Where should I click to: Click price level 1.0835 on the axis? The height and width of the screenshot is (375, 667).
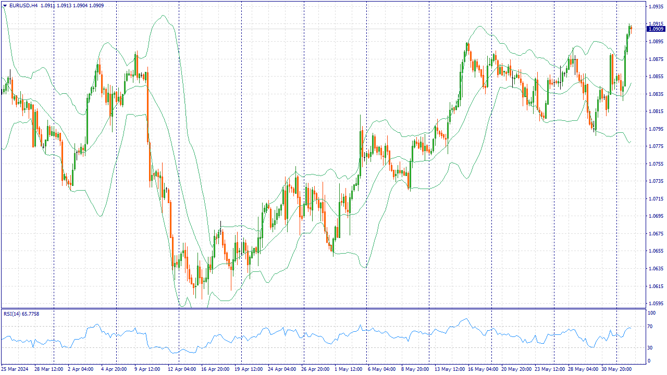click(x=656, y=94)
